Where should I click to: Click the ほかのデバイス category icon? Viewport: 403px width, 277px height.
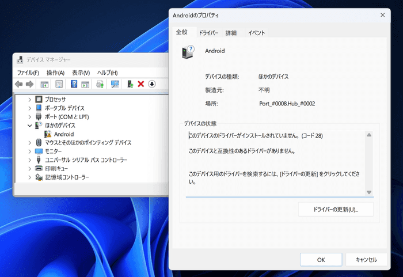point(39,125)
